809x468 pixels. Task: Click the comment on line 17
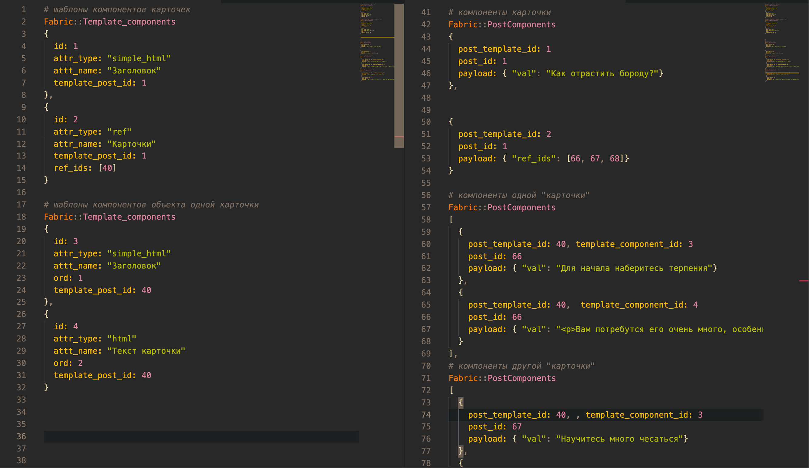click(151, 205)
